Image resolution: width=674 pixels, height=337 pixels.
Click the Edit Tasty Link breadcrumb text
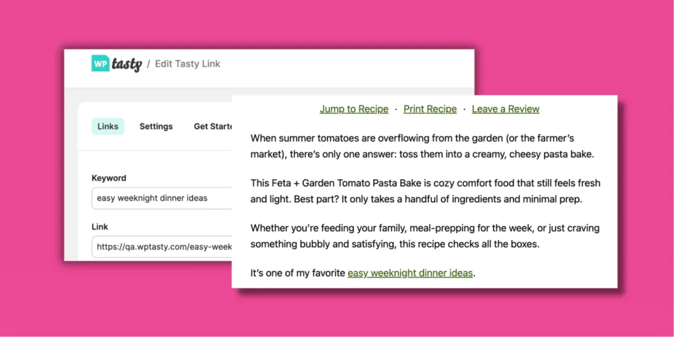click(188, 64)
